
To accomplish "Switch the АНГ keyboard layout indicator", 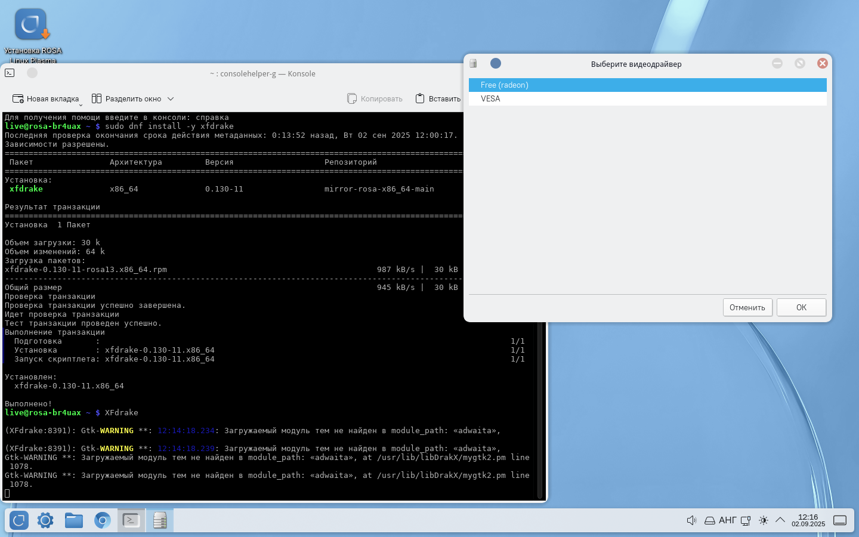I will pyautogui.click(x=727, y=520).
